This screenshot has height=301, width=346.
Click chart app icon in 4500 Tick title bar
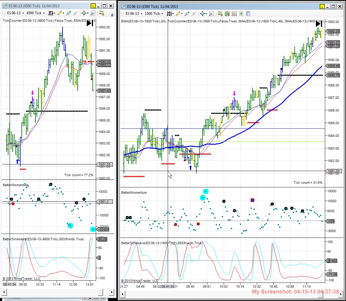coord(5,6)
